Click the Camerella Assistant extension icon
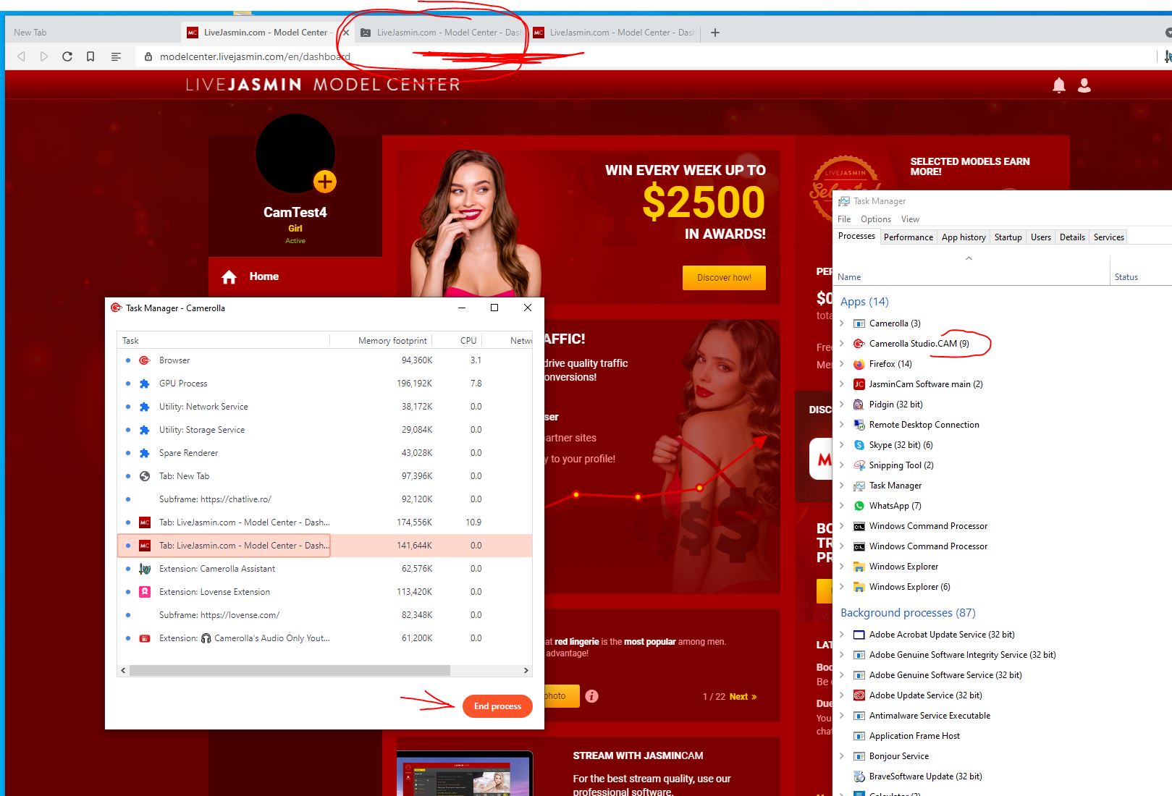1172x796 pixels. [x=145, y=569]
